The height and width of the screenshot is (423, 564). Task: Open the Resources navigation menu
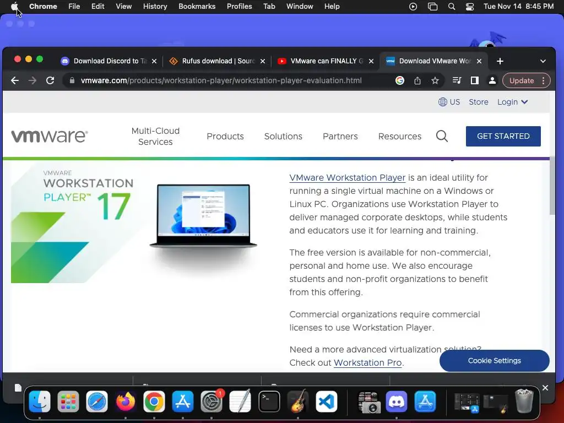click(x=400, y=137)
